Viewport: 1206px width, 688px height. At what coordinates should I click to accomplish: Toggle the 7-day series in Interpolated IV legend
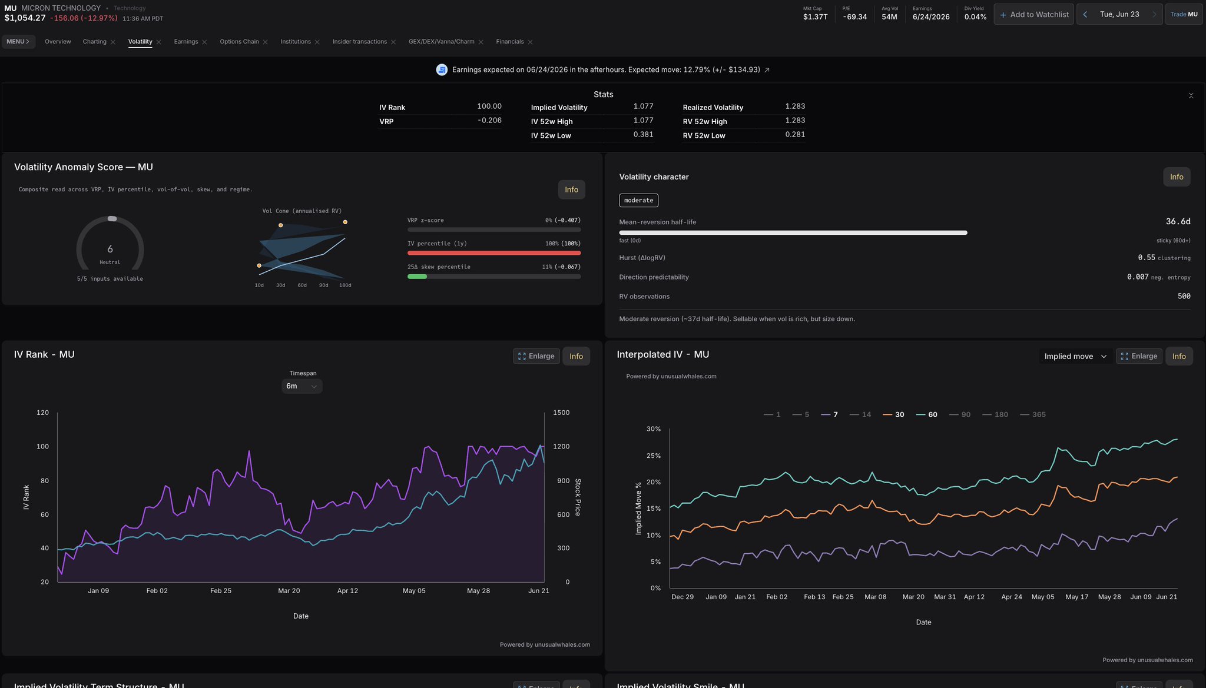830,415
